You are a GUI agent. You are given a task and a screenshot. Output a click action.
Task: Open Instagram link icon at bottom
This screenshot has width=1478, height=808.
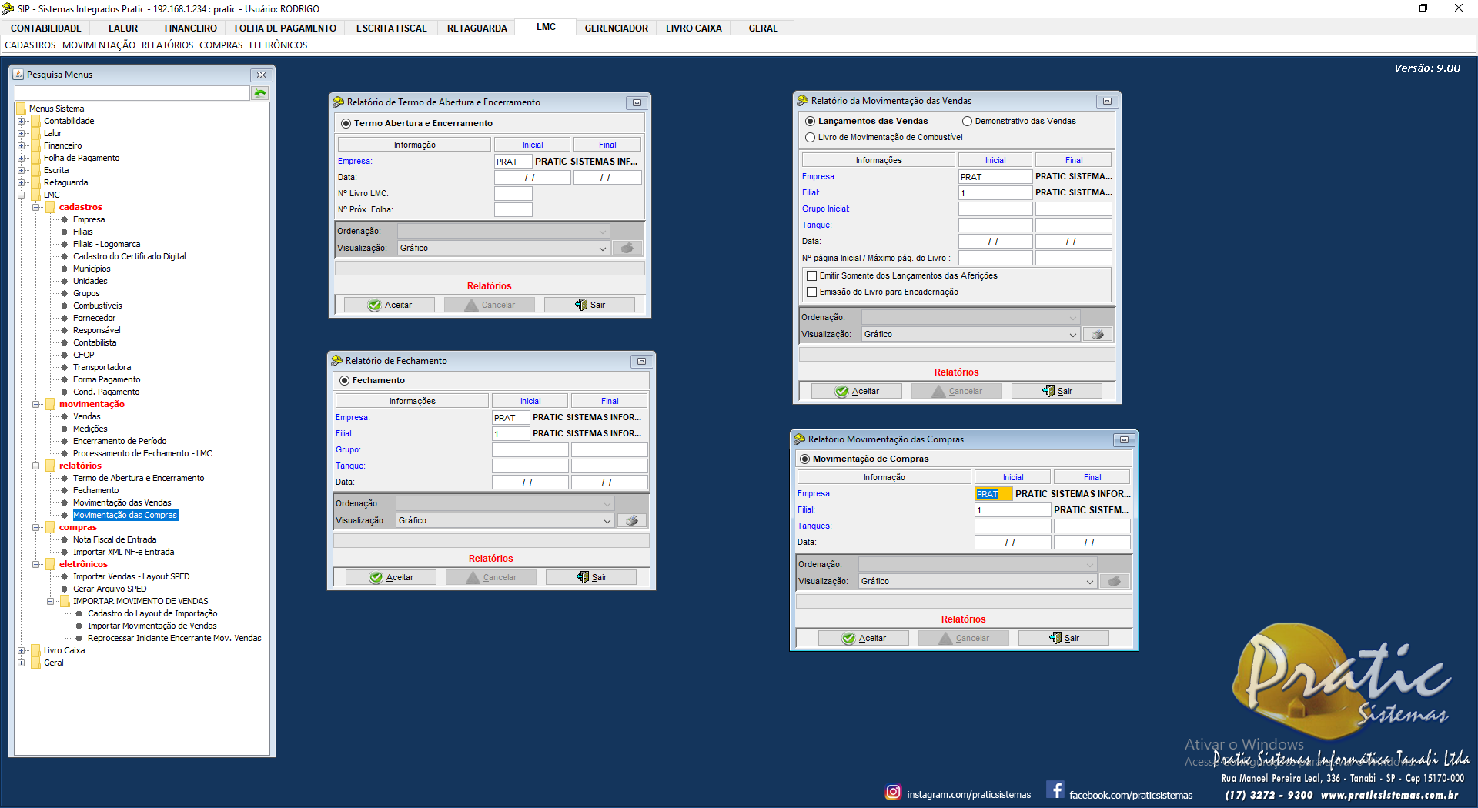pyautogui.click(x=893, y=792)
